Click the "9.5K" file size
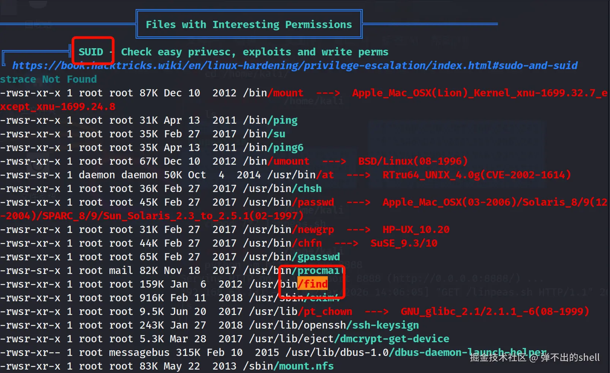610x373 pixels. 152,312
